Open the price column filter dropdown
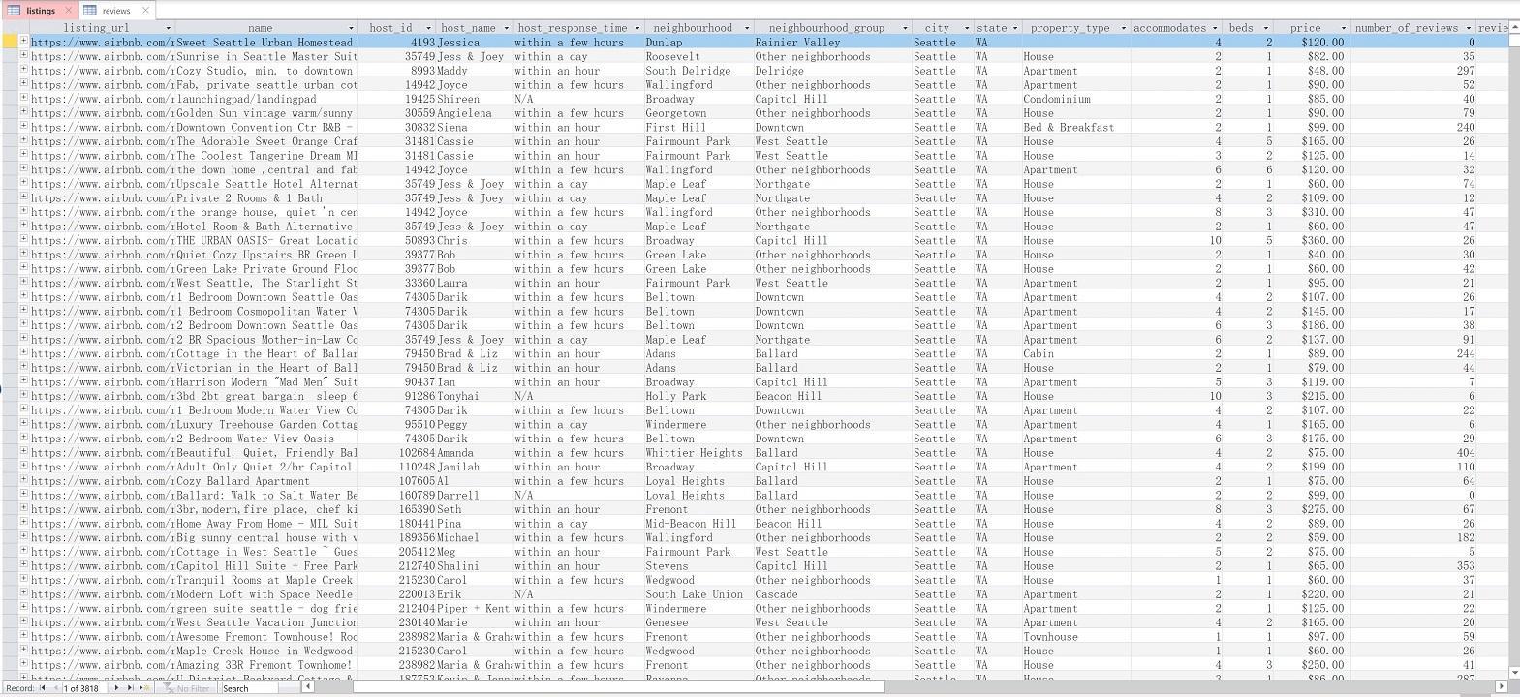Image resolution: width=1520 pixels, height=697 pixels. tap(1343, 28)
